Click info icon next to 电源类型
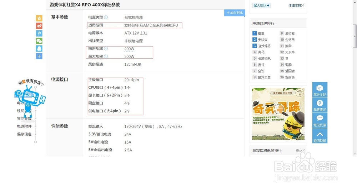This screenshot has height=190, width=357. (x=106, y=17)
